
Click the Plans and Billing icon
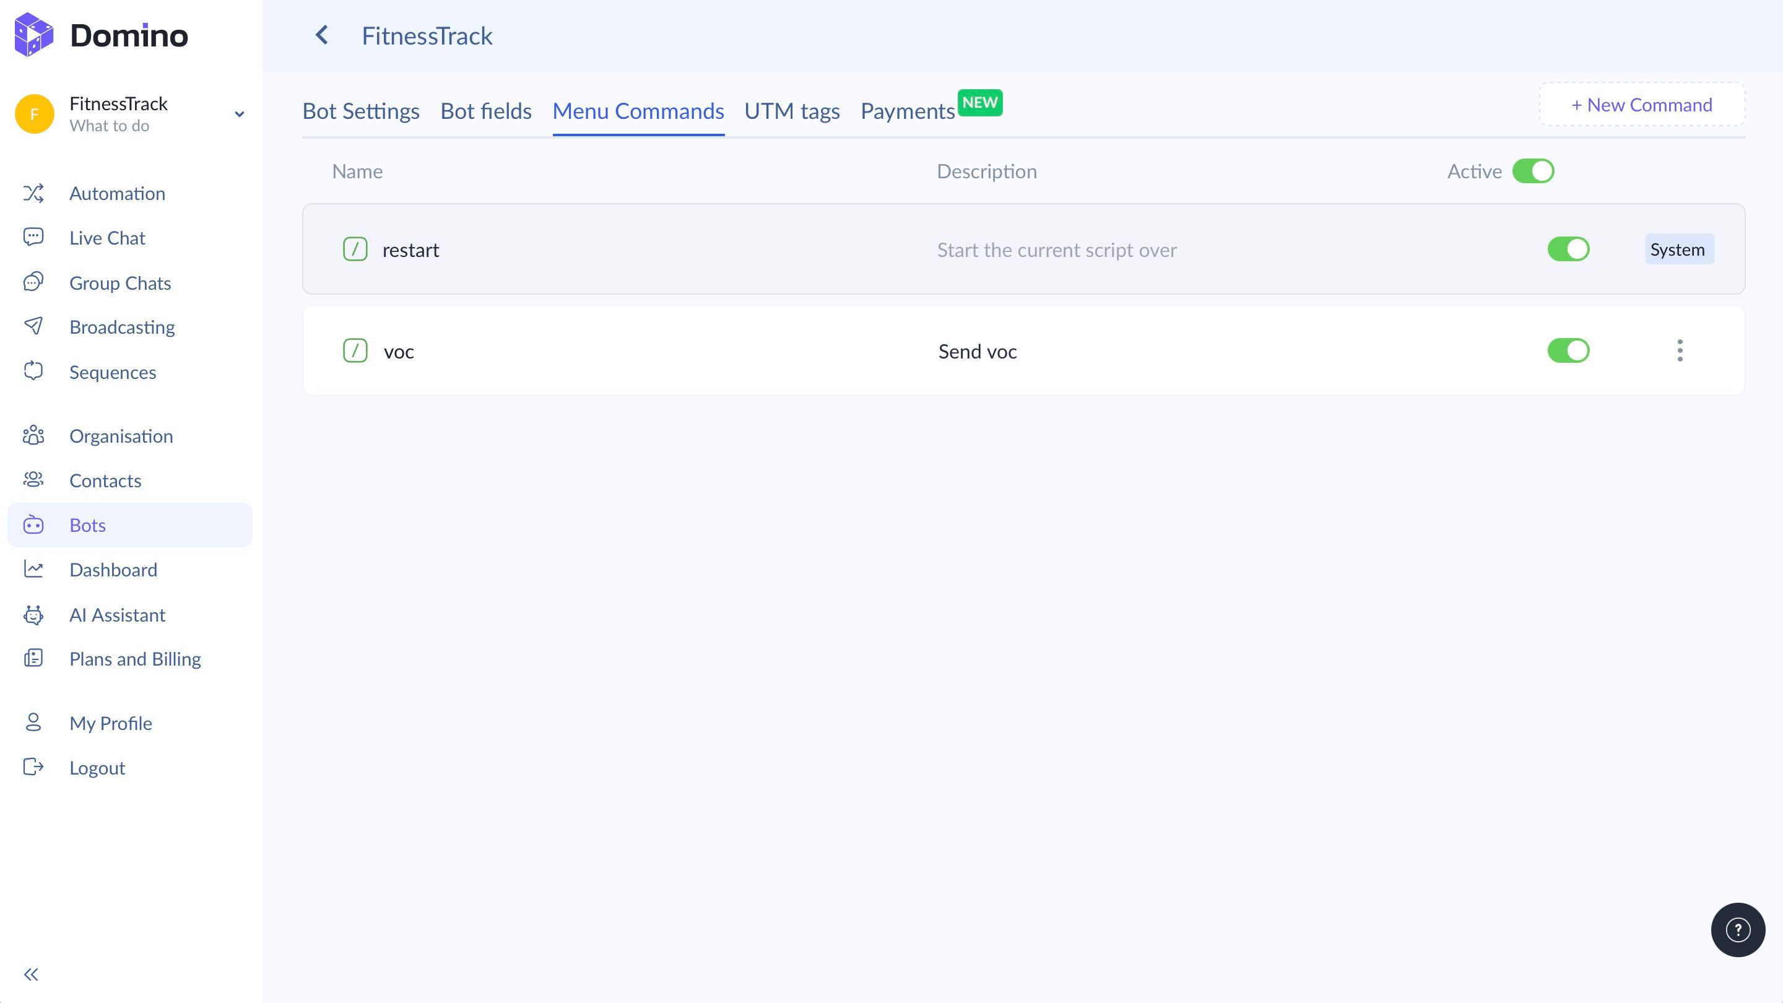(x=33, y=658)
